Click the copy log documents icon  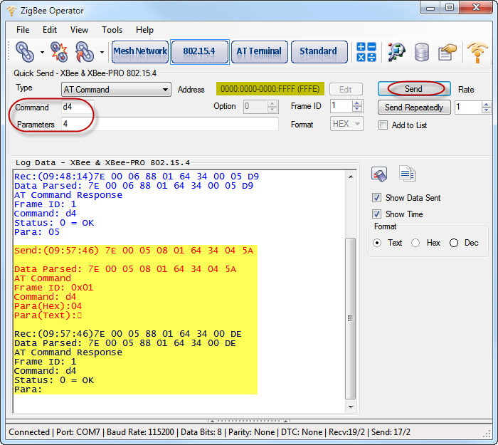407,174
